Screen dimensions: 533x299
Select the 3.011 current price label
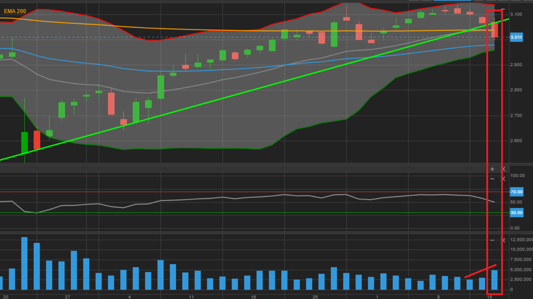(x=516, y=37)
